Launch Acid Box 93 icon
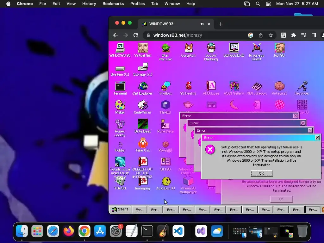The image size is (324, 243). (165, 183)
